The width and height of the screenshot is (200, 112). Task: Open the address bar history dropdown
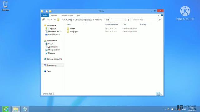pyautogui.click(x=125, y=20)
